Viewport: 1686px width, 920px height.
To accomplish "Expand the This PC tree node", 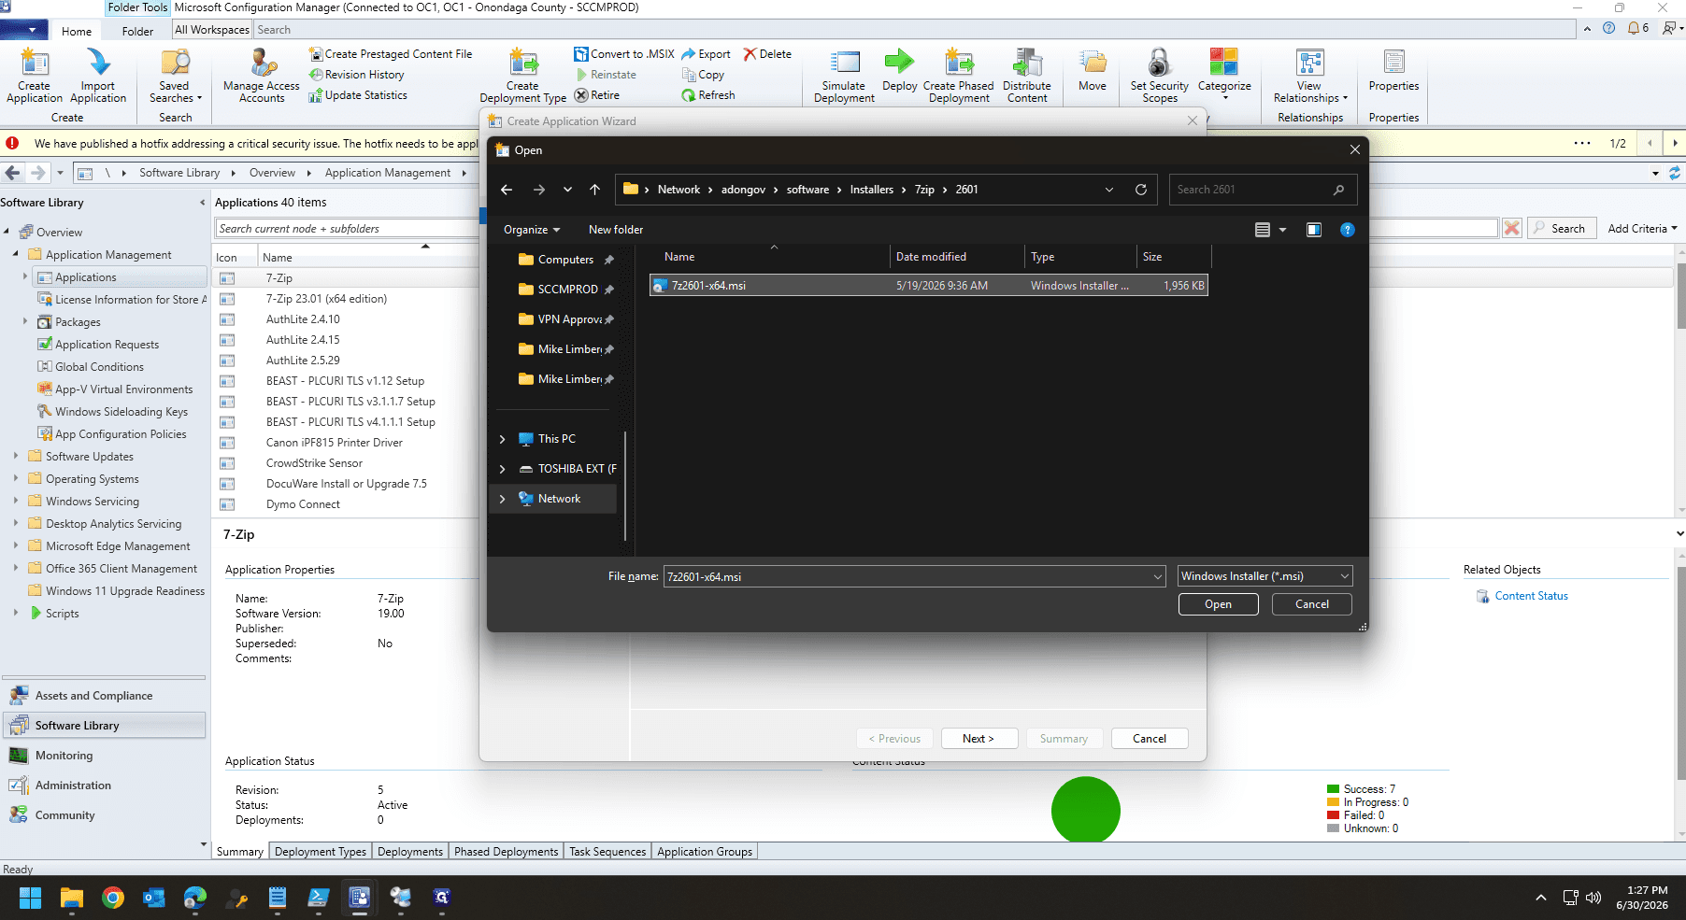I will tap(503, 439).
